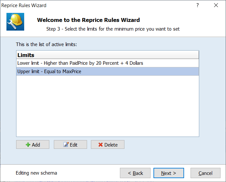Click the Step 3 instruction text
The height and width of the screenshot is (182, 226).
[x=113, y=29]
